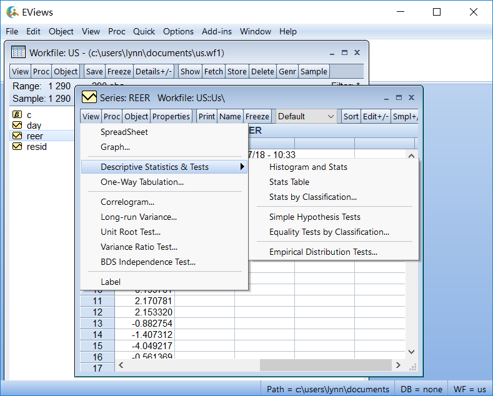The height and width of the screenshot is (396, 493).
Task: Open the Add-ins menu
Action: click(x=217, y=31)
